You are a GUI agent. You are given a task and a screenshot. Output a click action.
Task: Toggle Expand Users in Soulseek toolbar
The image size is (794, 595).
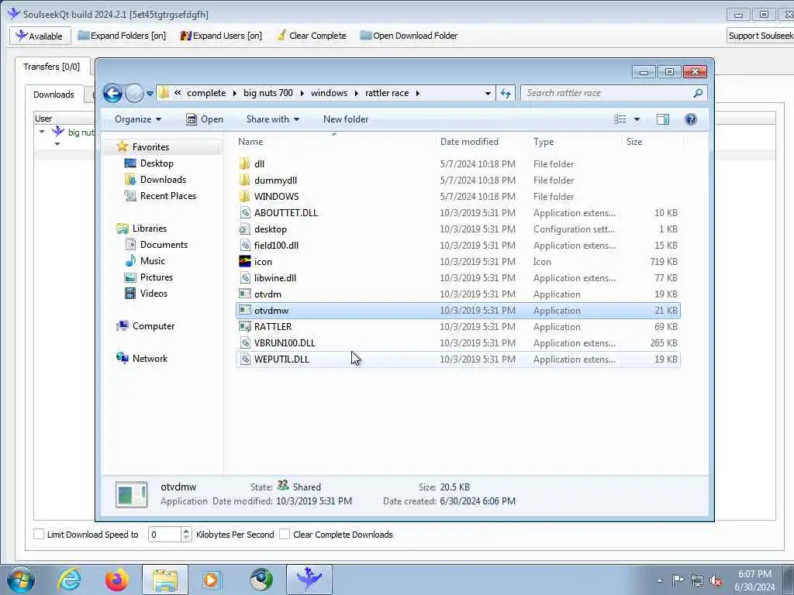tap(221, 36)
